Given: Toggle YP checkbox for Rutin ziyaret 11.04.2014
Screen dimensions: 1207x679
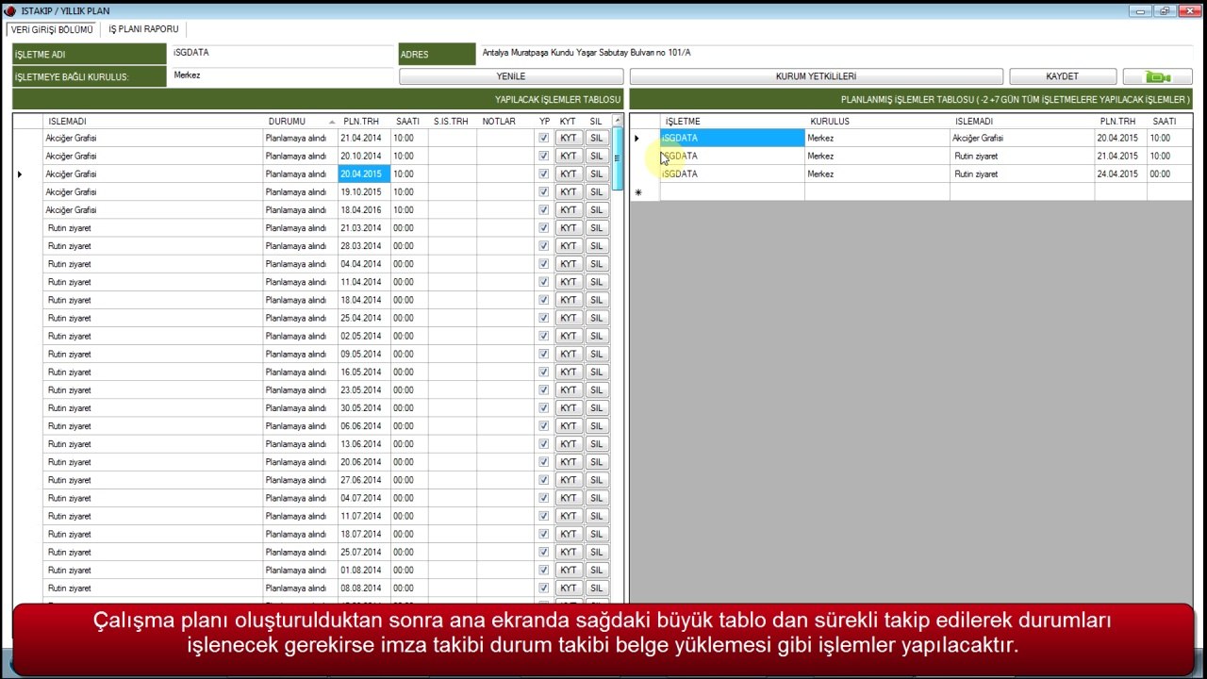Looking at the screenshot, I should [x=543, y=281].
